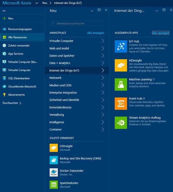The width and height of the screenshot is (173, 192).
Task: Expand Web und mobil chevron
Action: 103,48
